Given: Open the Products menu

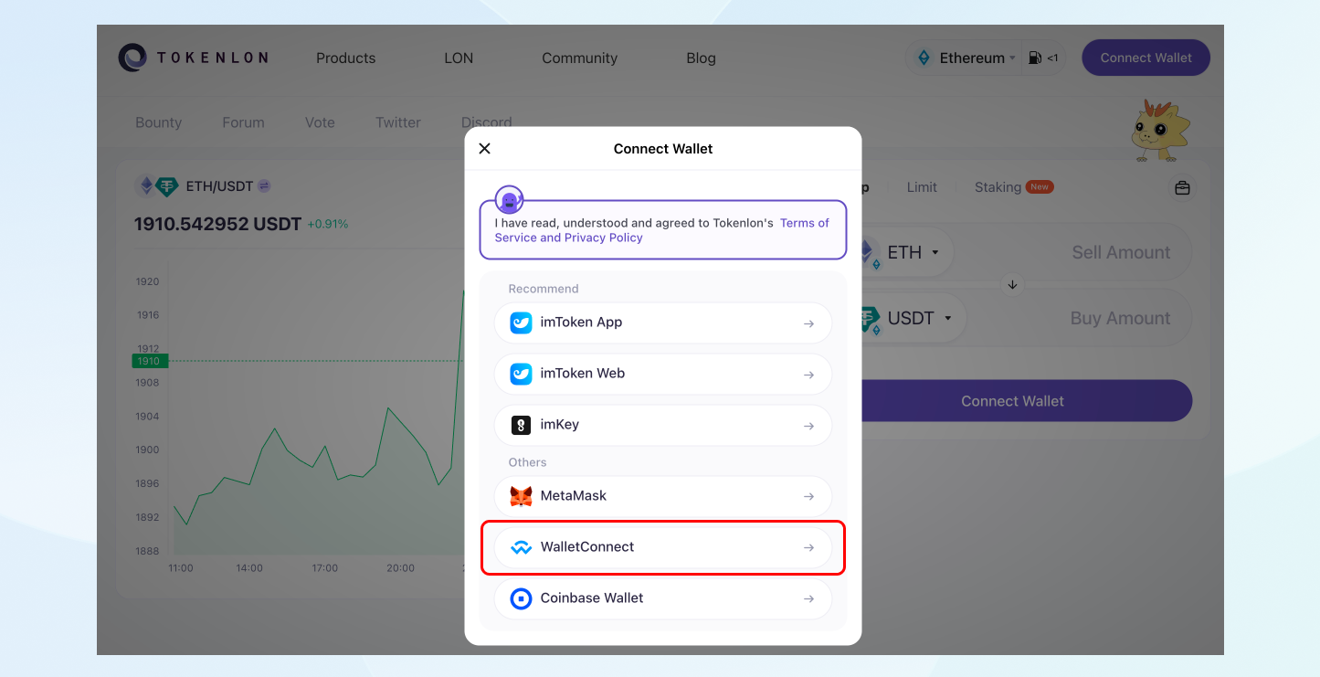Looking at the screenshot, I should [345, 58].
